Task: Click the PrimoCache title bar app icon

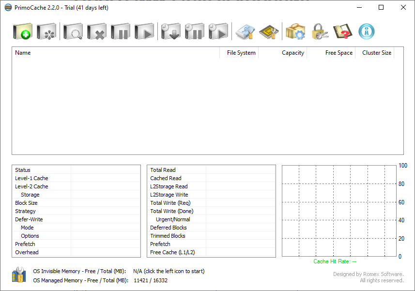Action: [8, 7]
